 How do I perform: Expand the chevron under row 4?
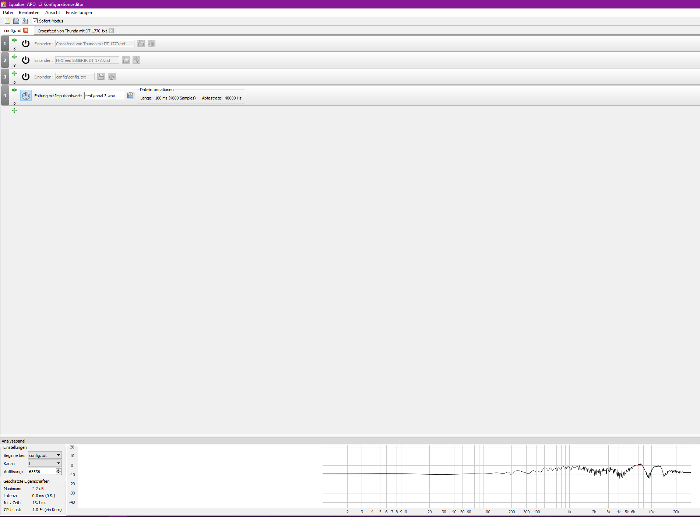click(x=14, y=103)
